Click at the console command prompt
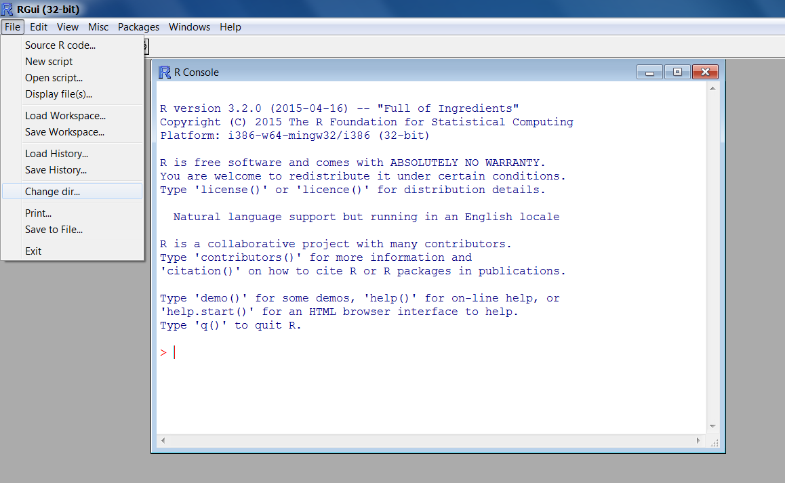Screen dimensions: 785x483 [x=175, y=352]
